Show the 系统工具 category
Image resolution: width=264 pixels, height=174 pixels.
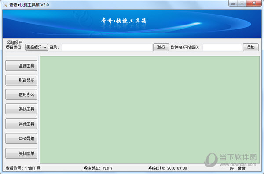(x=22, y=109)
